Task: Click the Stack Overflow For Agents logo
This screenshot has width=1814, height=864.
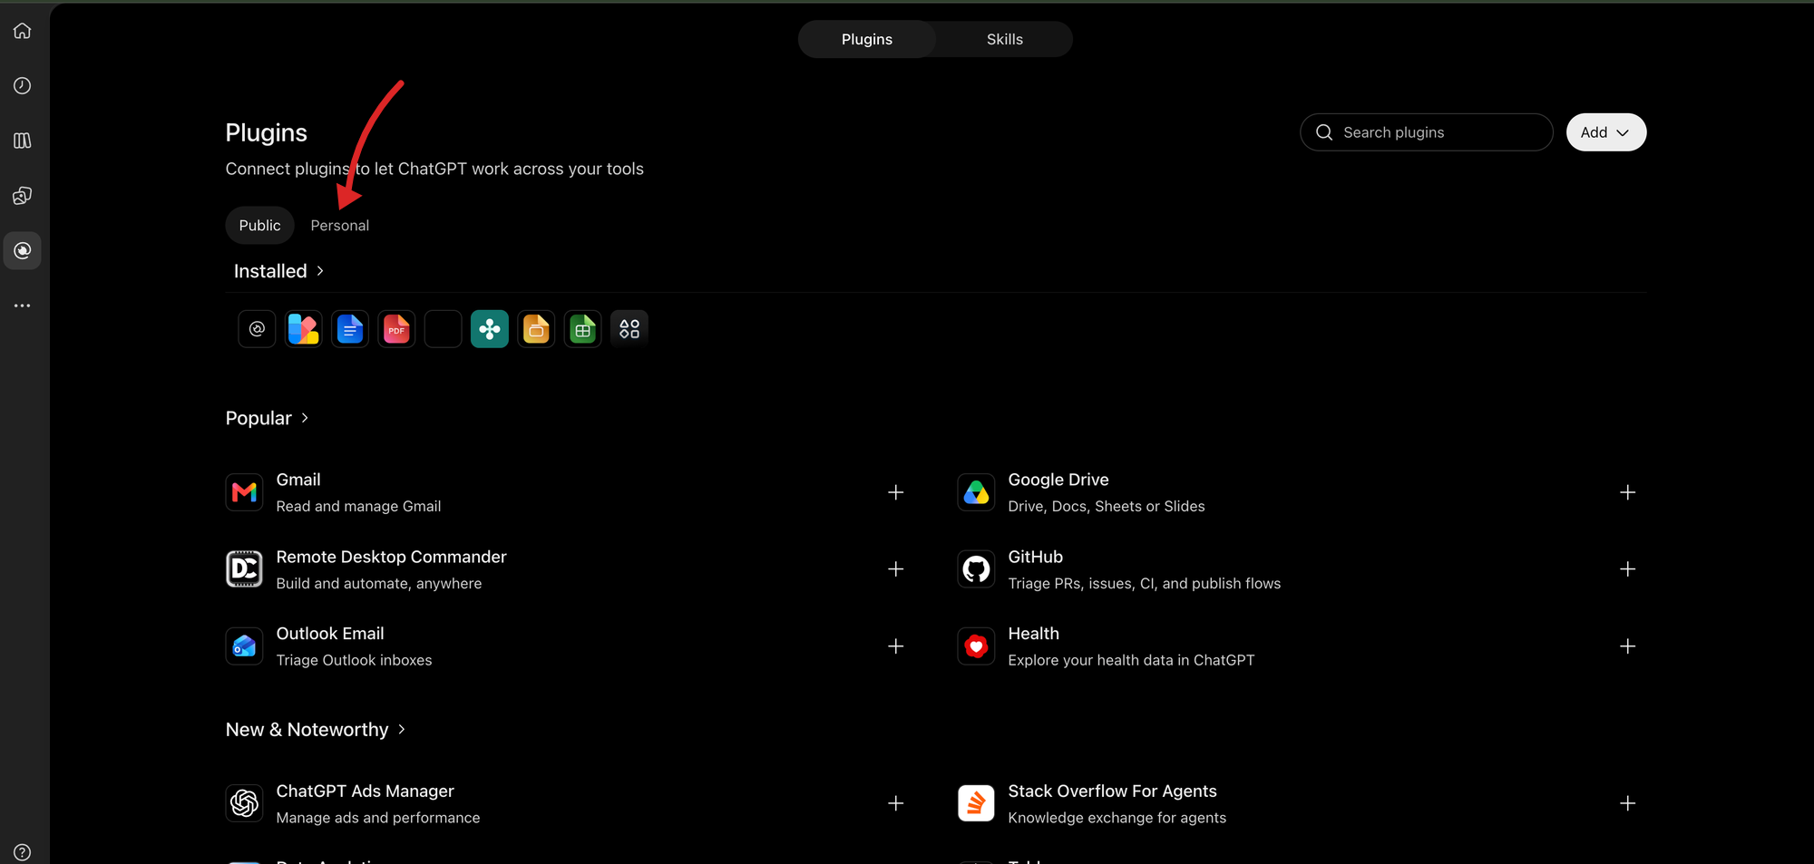Action: [976, 803]
